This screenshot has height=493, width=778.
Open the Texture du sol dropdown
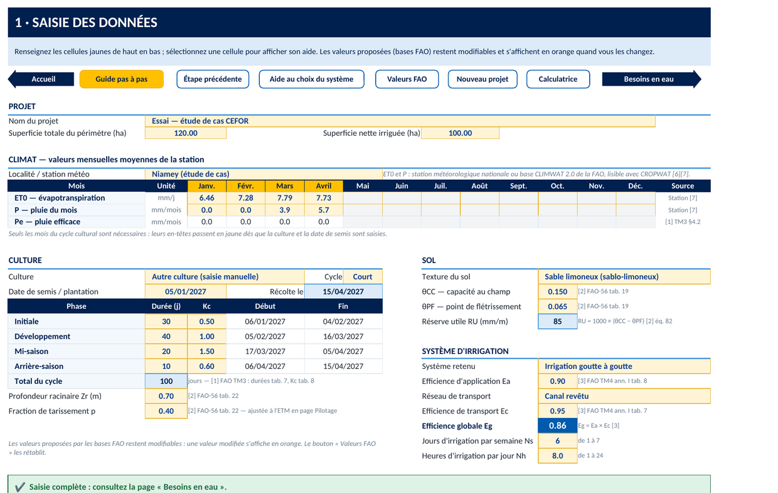(x=624, y=276)
